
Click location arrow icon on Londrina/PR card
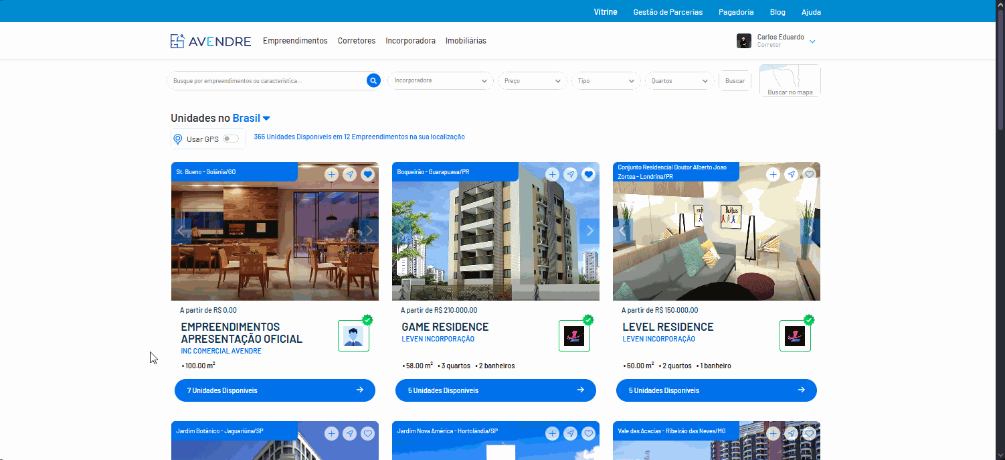click(x=791, y=174)
